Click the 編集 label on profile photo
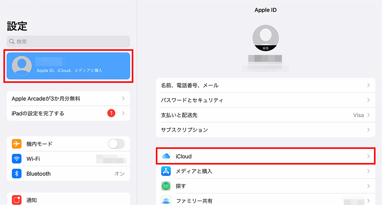 tap(265, 48)
